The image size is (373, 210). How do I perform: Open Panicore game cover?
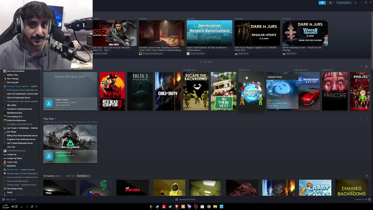click(335, 91)
